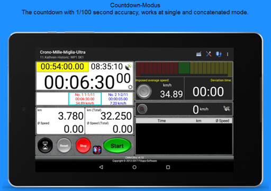The height and width of the screenshot is (191, 271).
Task: Tap the GPS satellite icon beside clock
Action: (x=128, y=67)
